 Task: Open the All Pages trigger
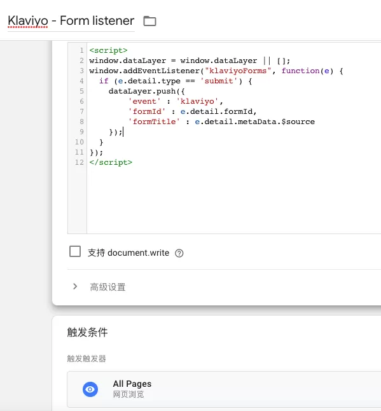pyautogui.click(x=224, y=389)
